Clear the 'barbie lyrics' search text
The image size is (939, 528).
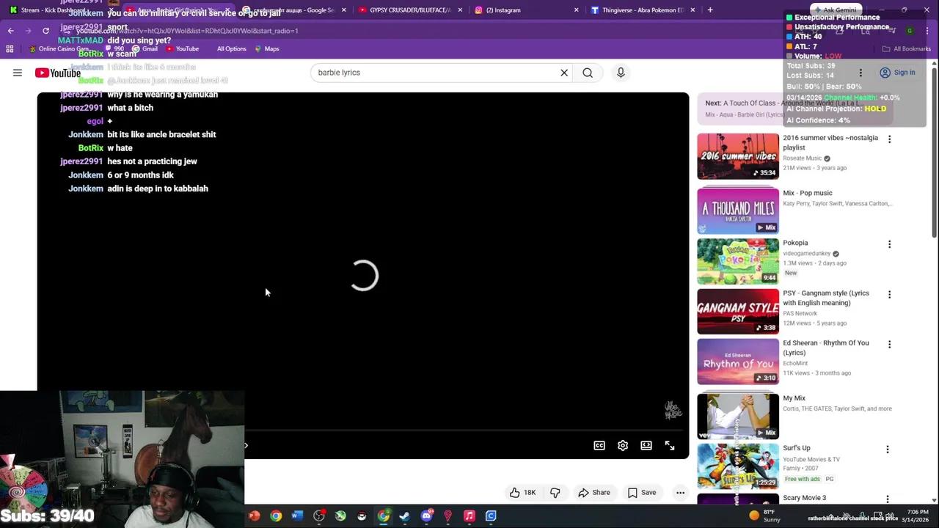[x=564, y=73]
